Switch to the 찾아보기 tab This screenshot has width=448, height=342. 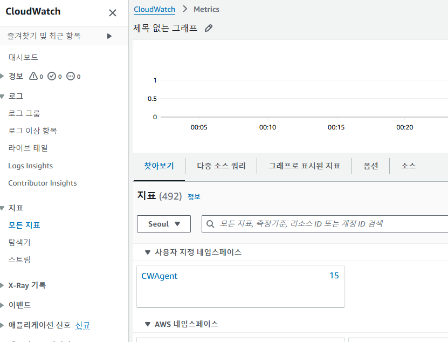click(159, 166)
